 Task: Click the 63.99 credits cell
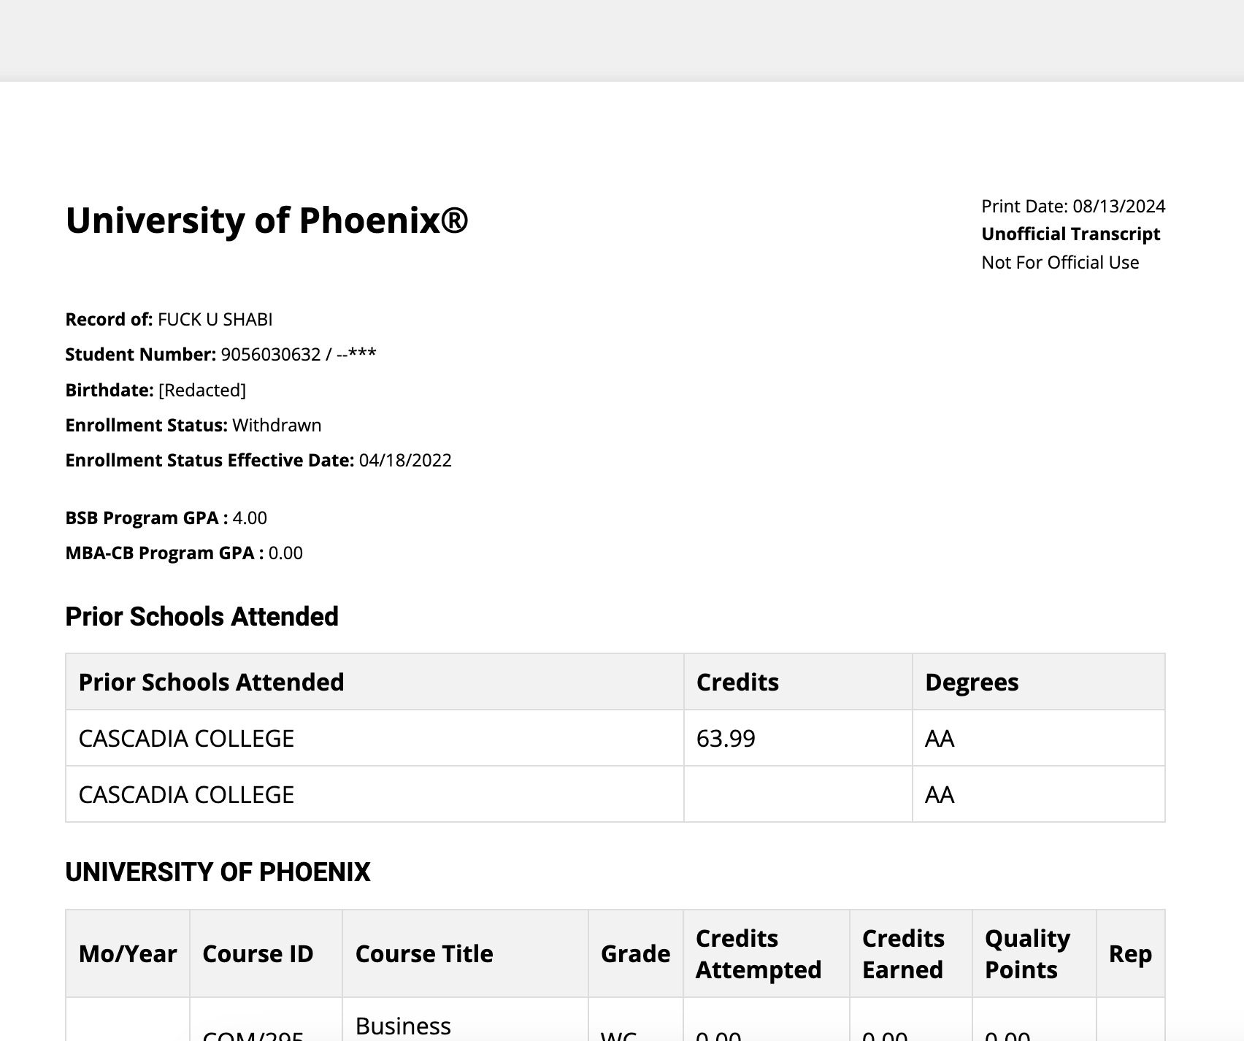click(726, 739)
